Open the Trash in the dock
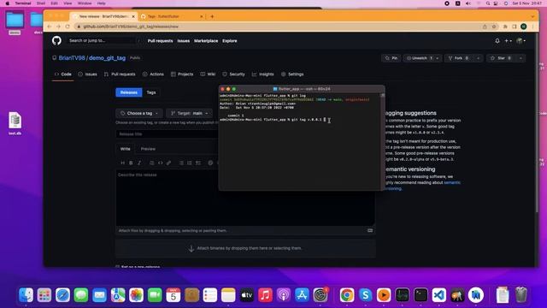547x308 pixels. click(521, 295)
